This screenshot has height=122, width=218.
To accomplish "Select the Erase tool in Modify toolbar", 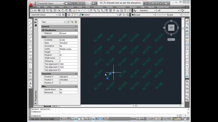I will tap(187, 21).
